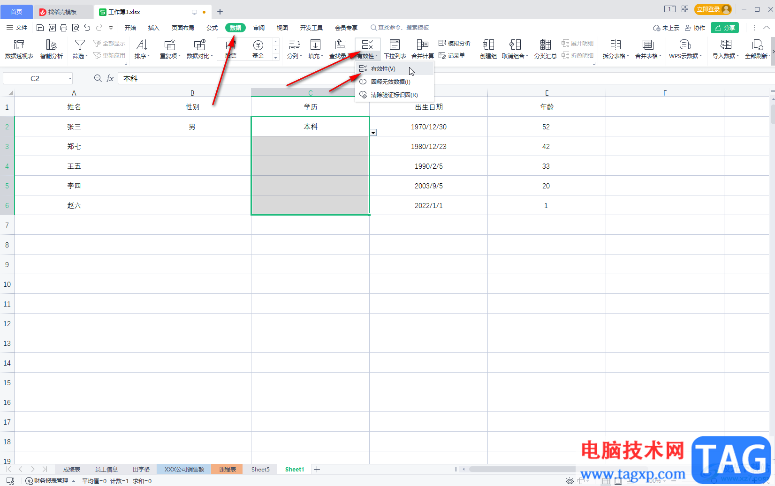775x486 pixels.
Task: Switch to the 插入 ribbon tab
Action: 154,28
